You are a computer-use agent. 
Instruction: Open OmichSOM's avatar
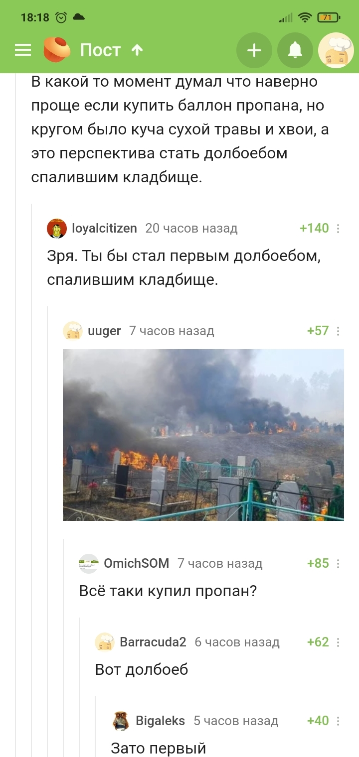click(x=89, y=564)
